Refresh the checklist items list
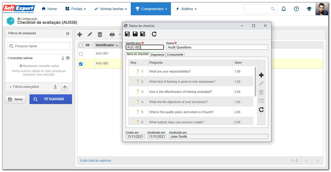 (261, 110)
